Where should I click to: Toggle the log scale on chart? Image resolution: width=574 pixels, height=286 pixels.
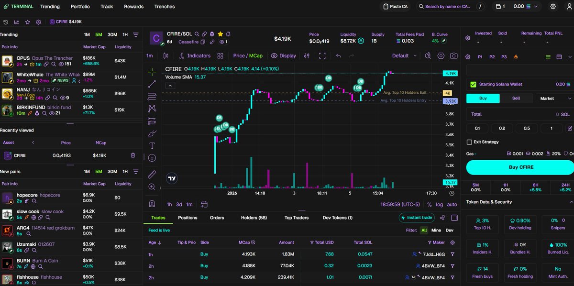[440, 204]
